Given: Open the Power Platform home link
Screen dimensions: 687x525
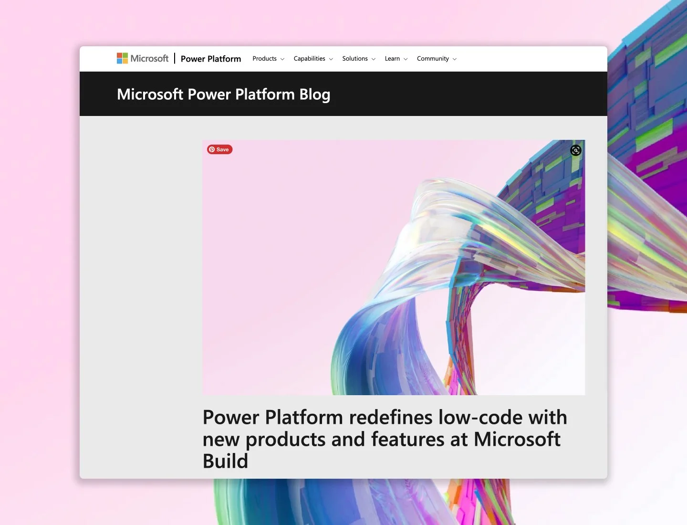Looking at the screenshot, I should (211, 59).
